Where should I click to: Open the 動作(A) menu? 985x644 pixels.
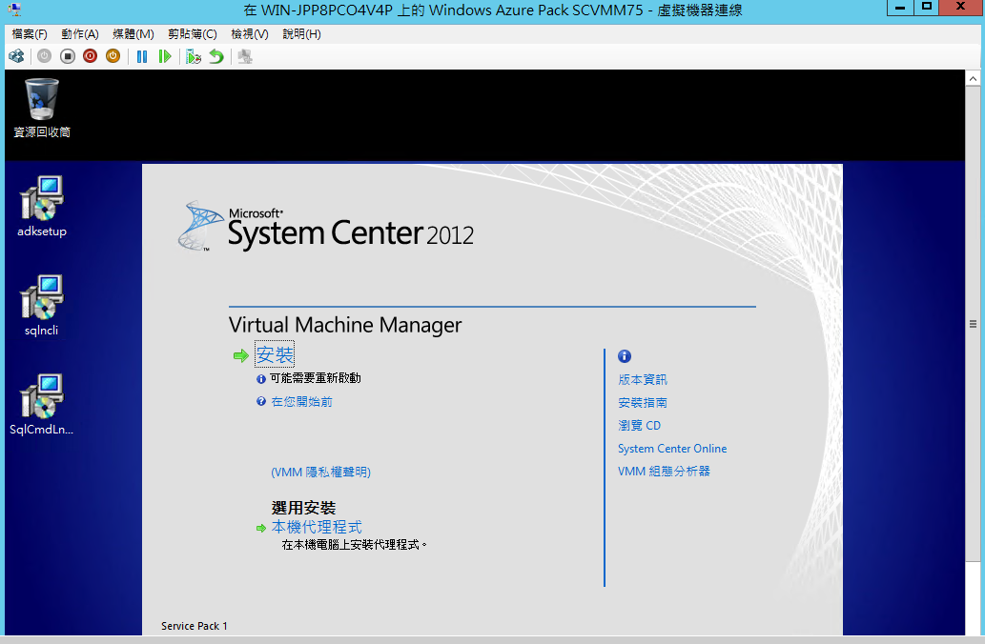[80, 34]
